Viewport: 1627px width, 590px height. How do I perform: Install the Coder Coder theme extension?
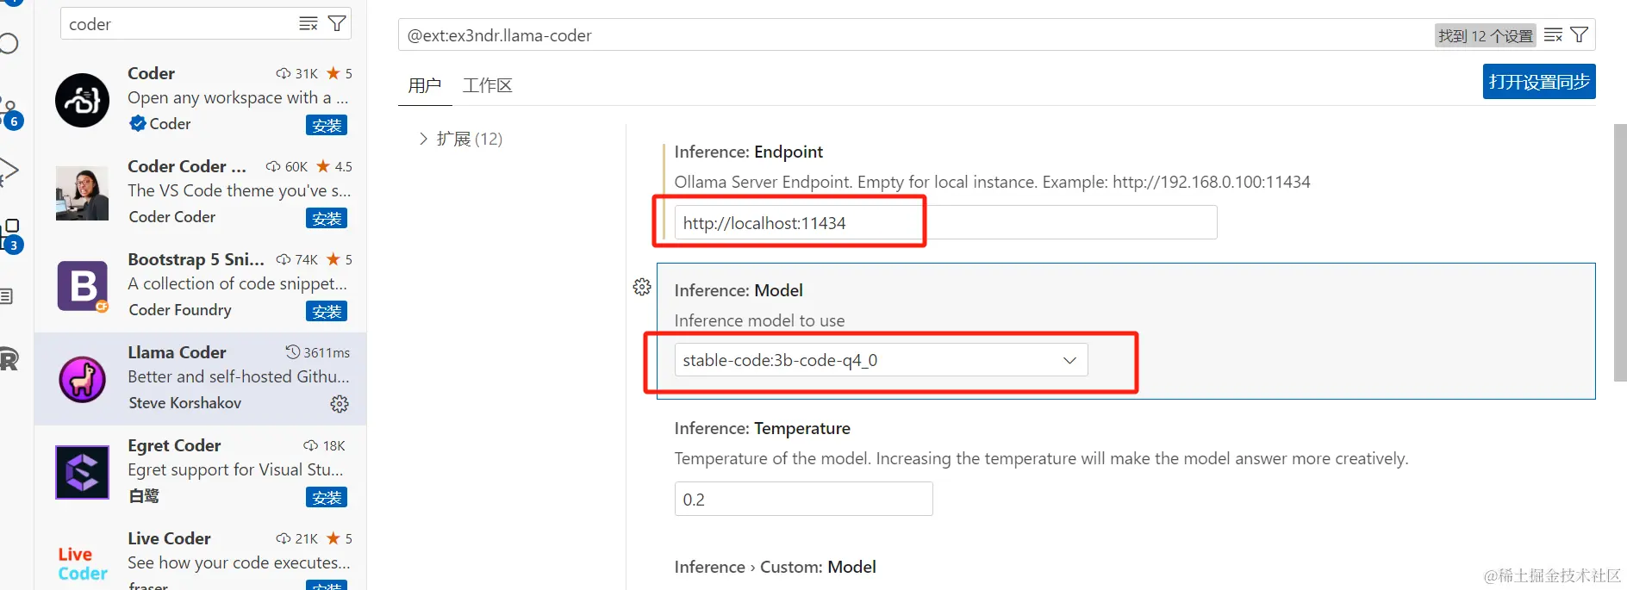tap(327, 219)
